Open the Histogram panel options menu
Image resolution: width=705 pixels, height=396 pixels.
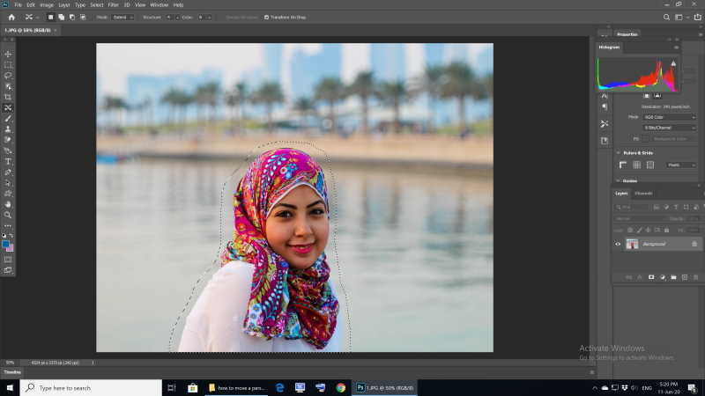coord(676,48)
